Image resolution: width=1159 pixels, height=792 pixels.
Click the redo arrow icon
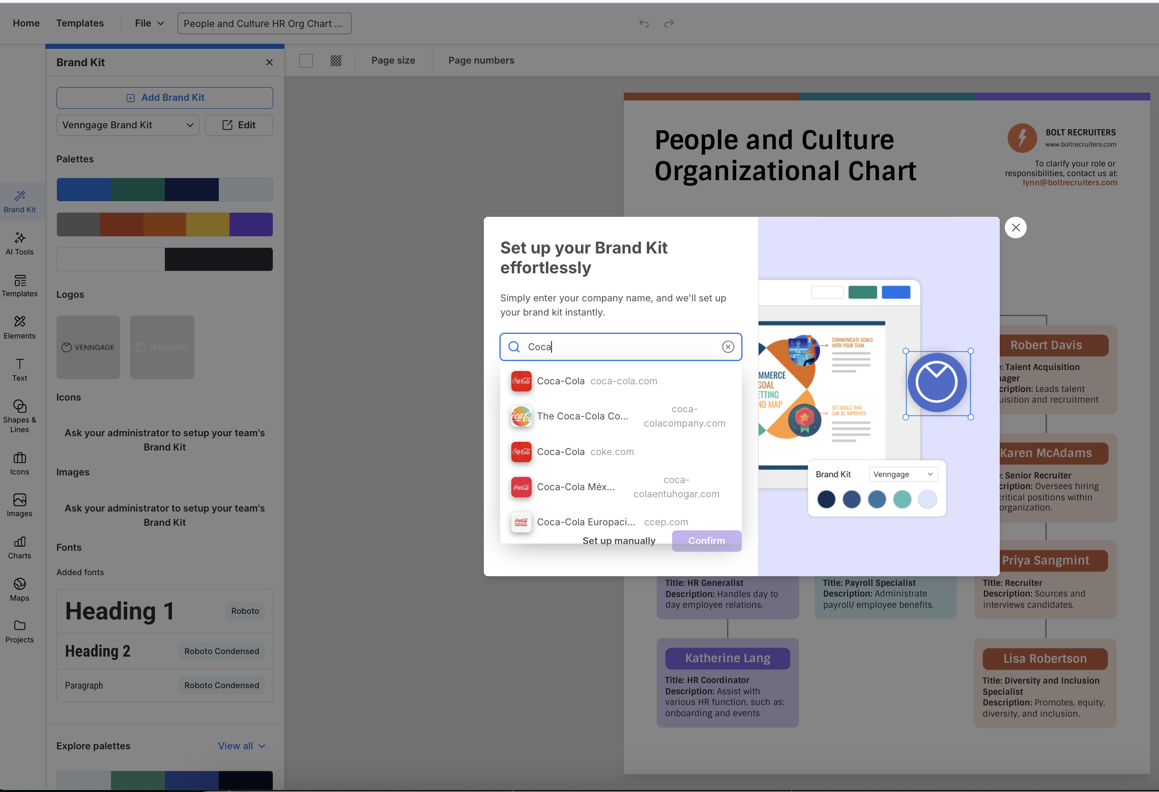coord(669,23)
